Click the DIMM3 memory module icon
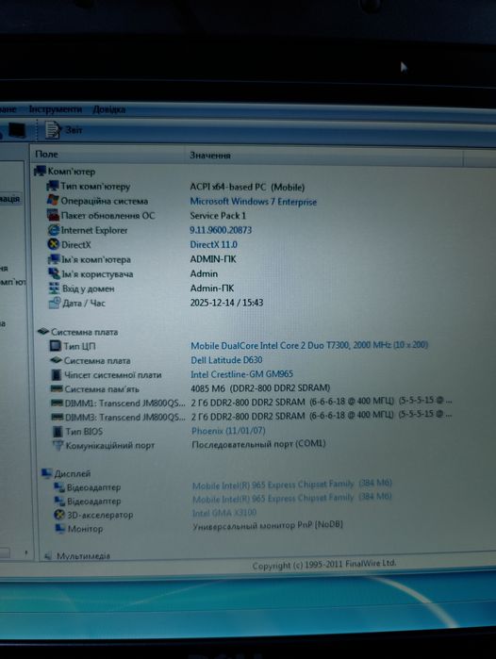This screenshot has height=659, width=496. tap(58, 418)
